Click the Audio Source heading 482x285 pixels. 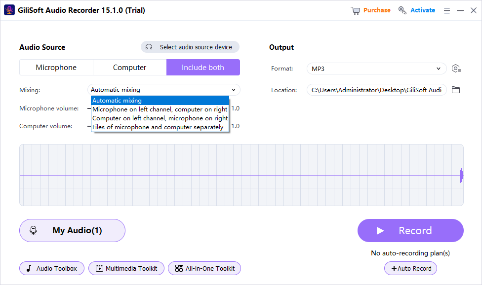pyautogui.click(x=42, y=47)
